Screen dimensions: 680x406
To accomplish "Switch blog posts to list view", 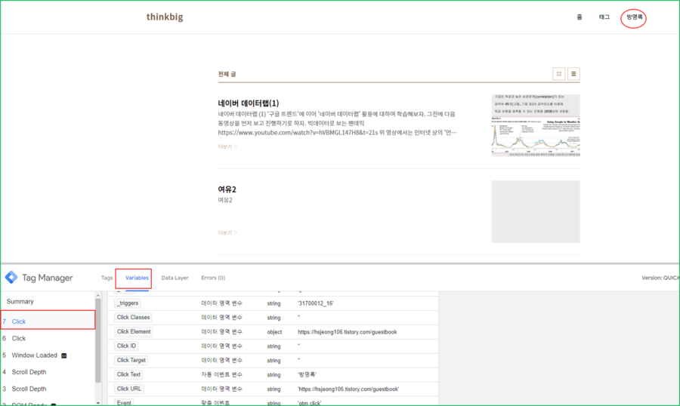I will tap(573, 74).
